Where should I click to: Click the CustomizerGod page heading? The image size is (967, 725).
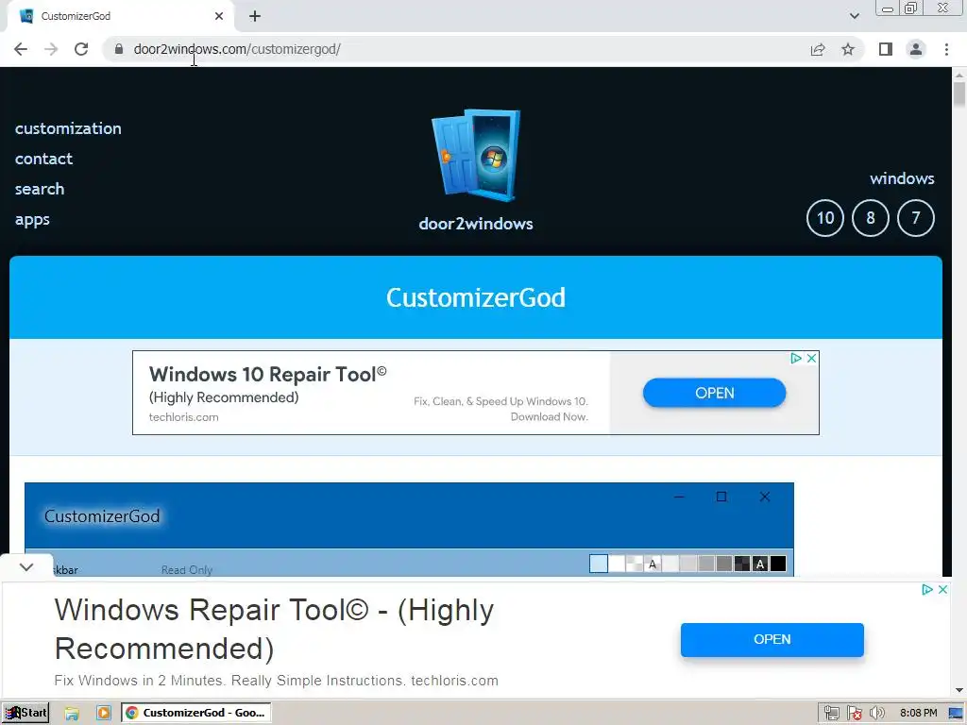tap(476, 297)
